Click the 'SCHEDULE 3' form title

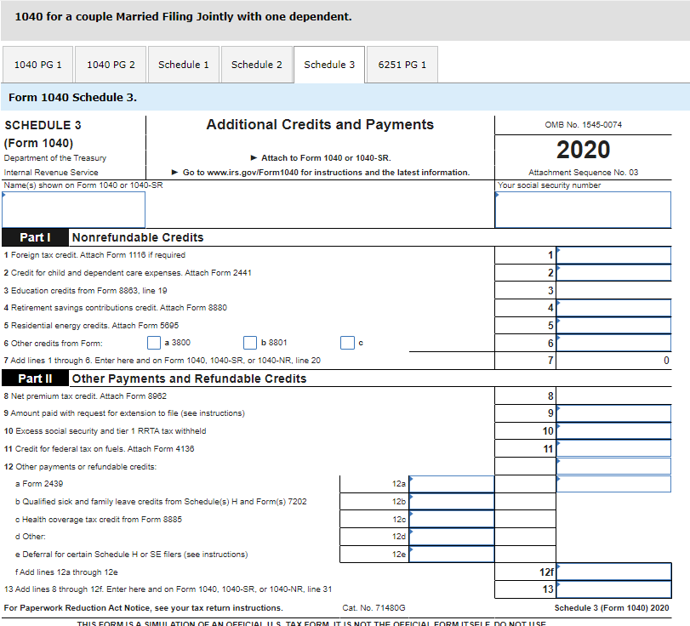tap(43, 125)
